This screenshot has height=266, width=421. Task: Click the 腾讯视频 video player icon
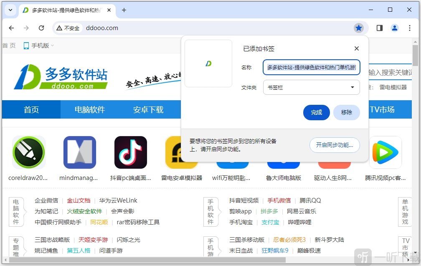pyautogui.click(x=385, y=152)
